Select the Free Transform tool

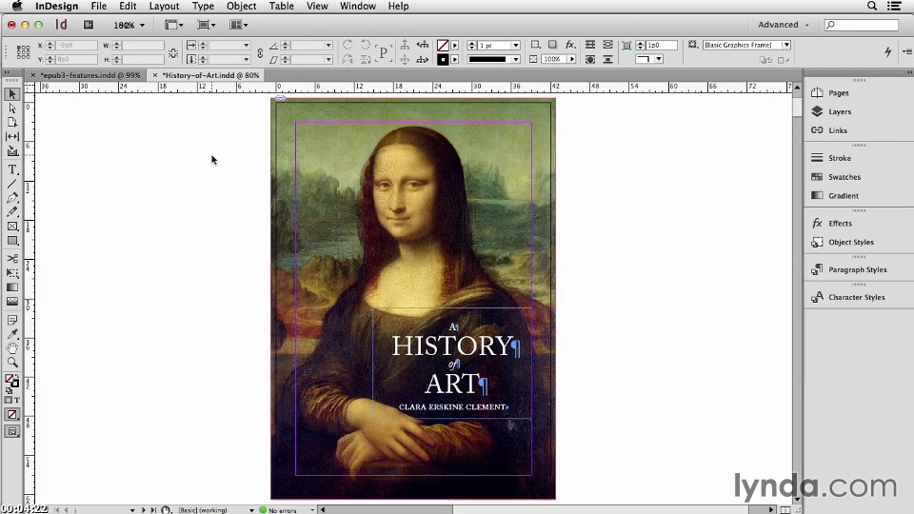(12, 273)
